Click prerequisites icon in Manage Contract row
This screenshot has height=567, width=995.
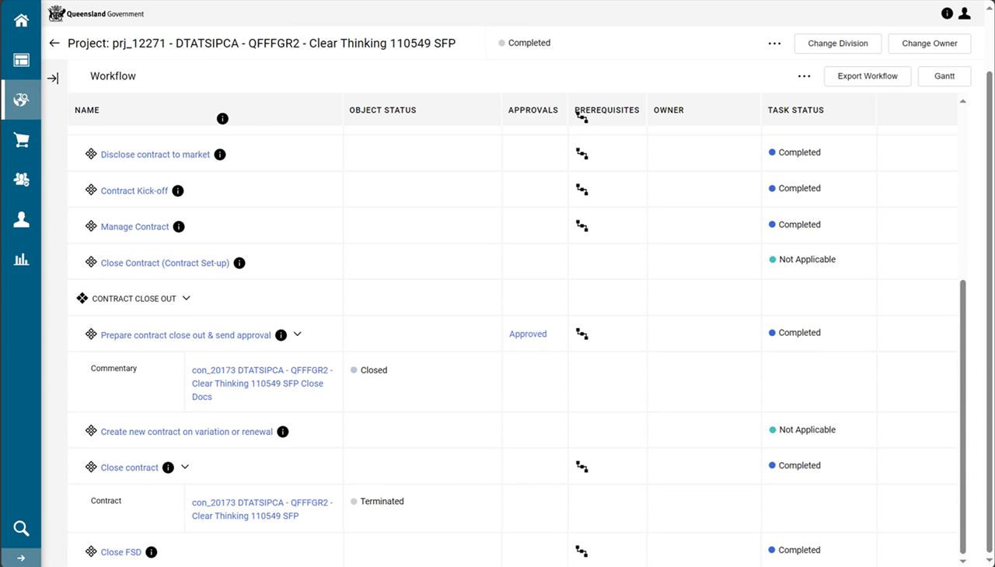581,226
